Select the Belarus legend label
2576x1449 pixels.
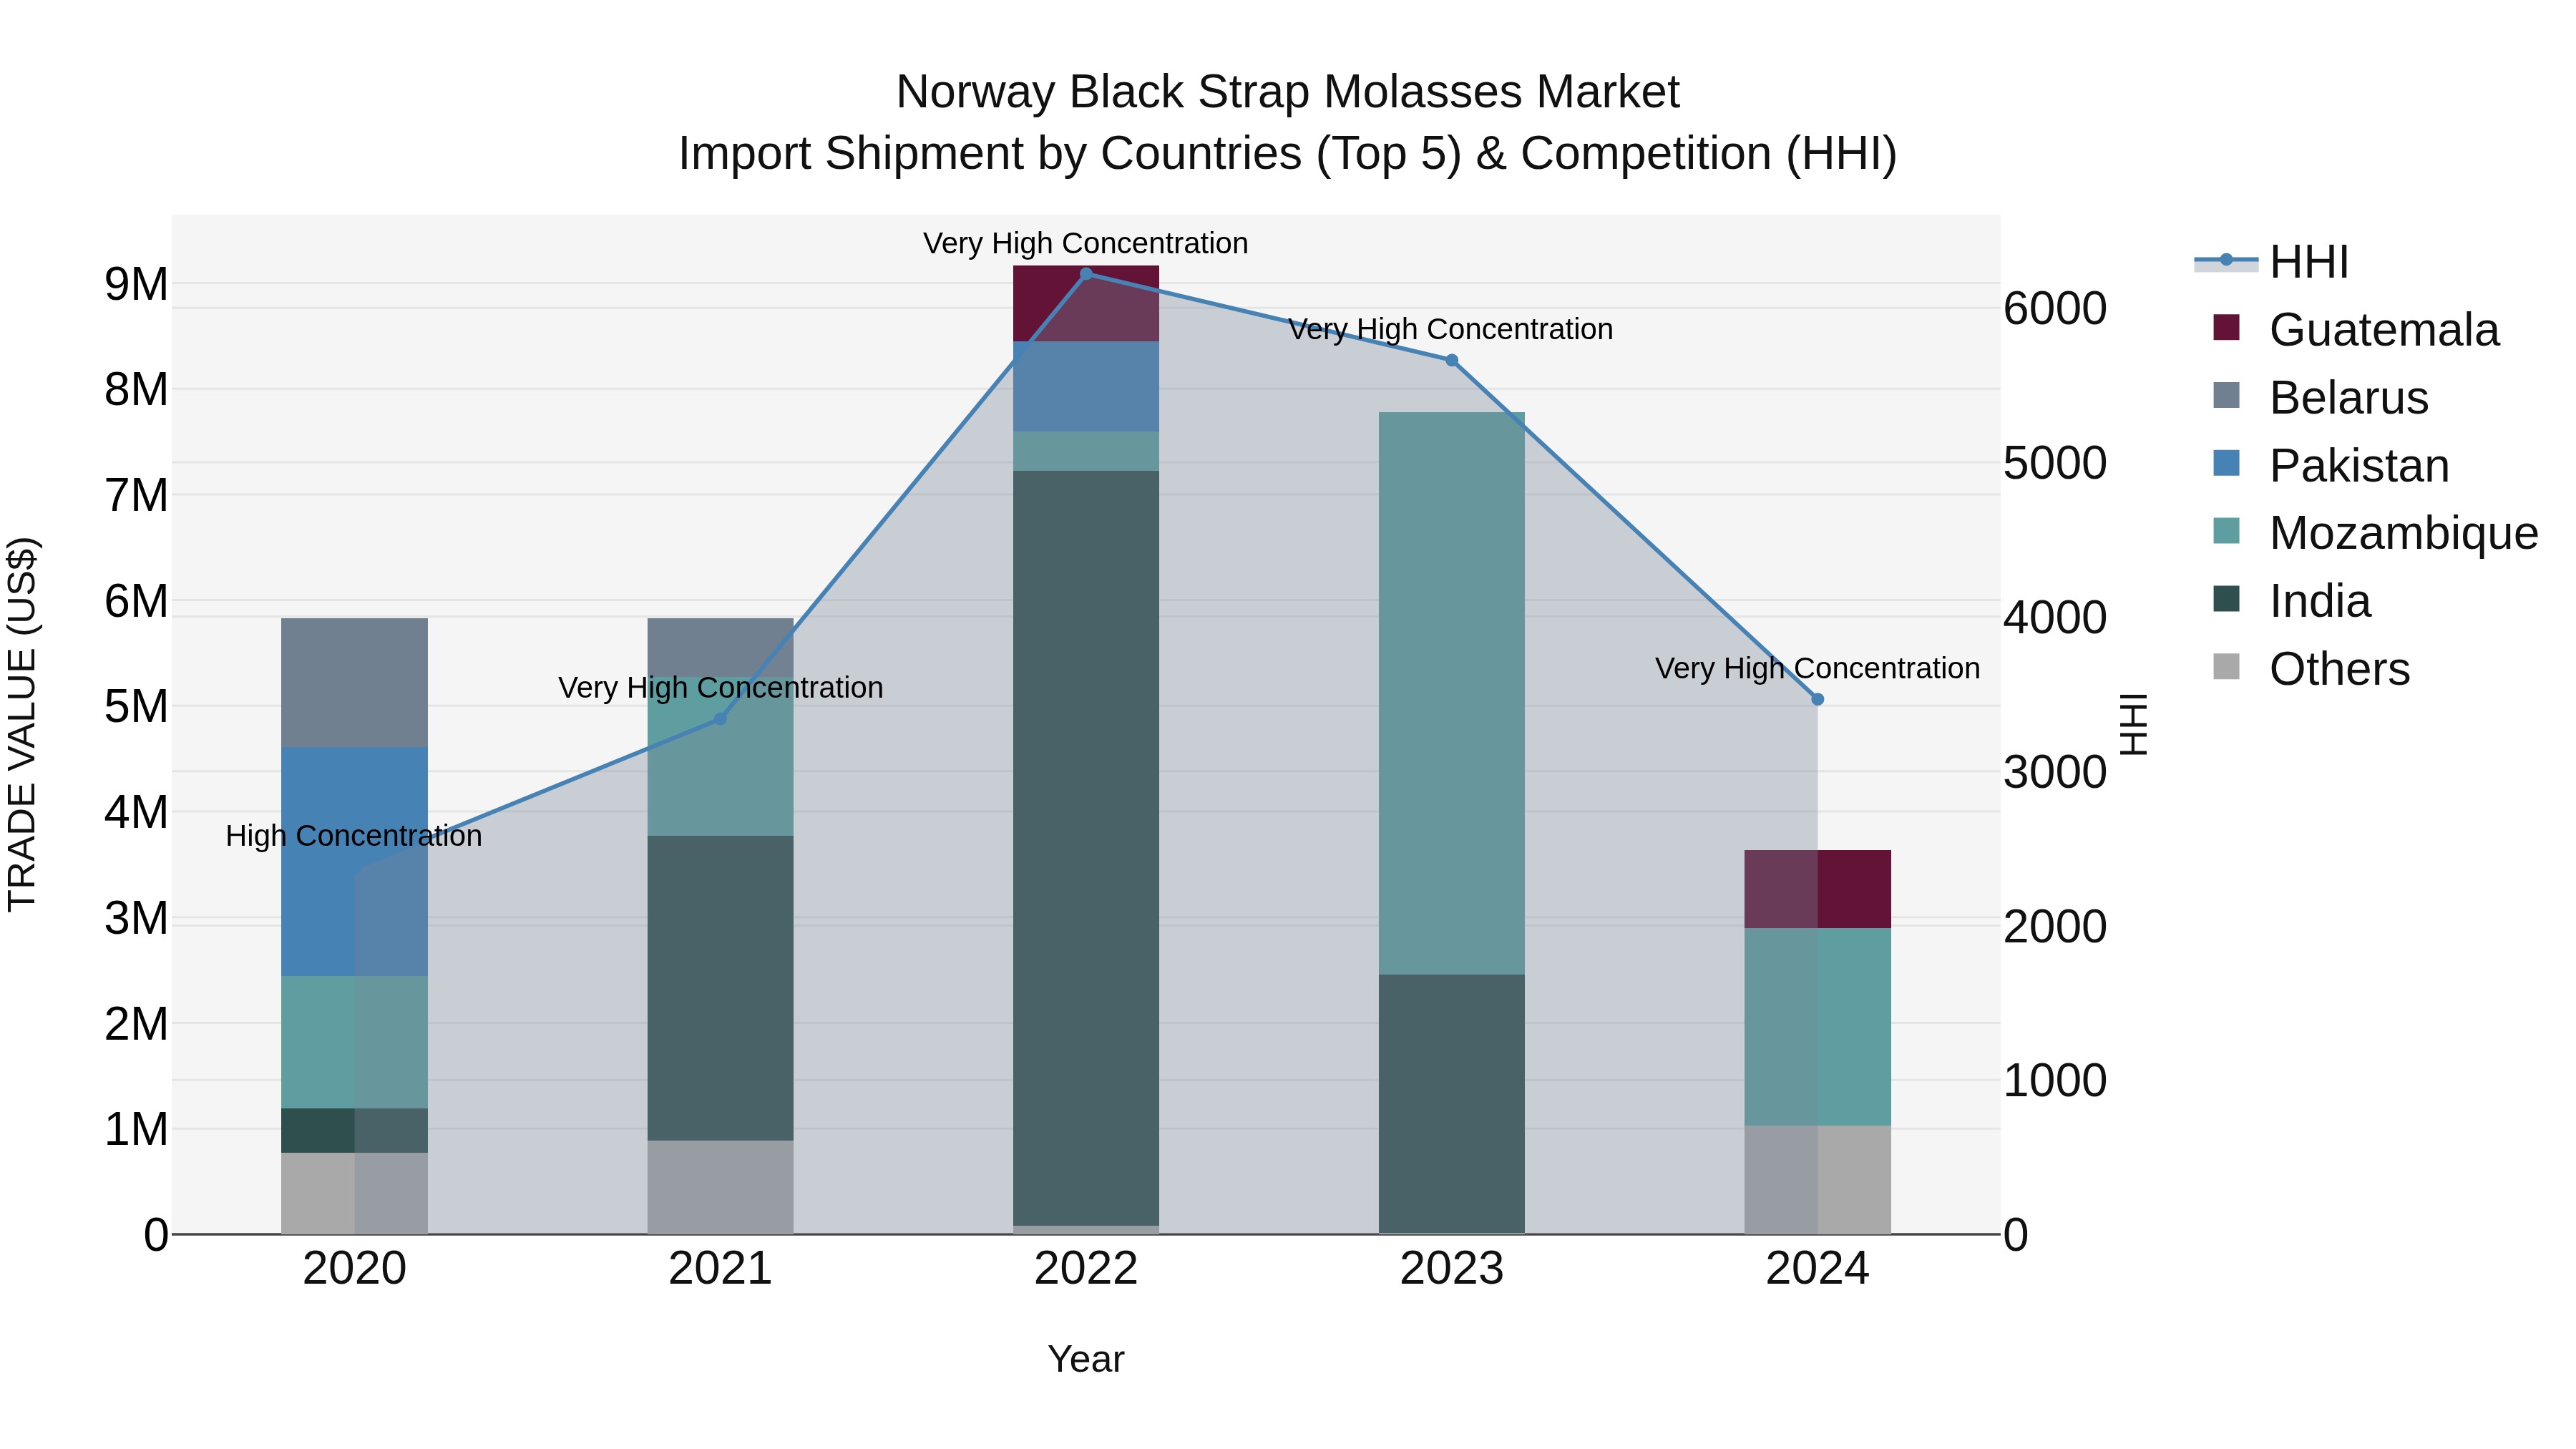2349,398
